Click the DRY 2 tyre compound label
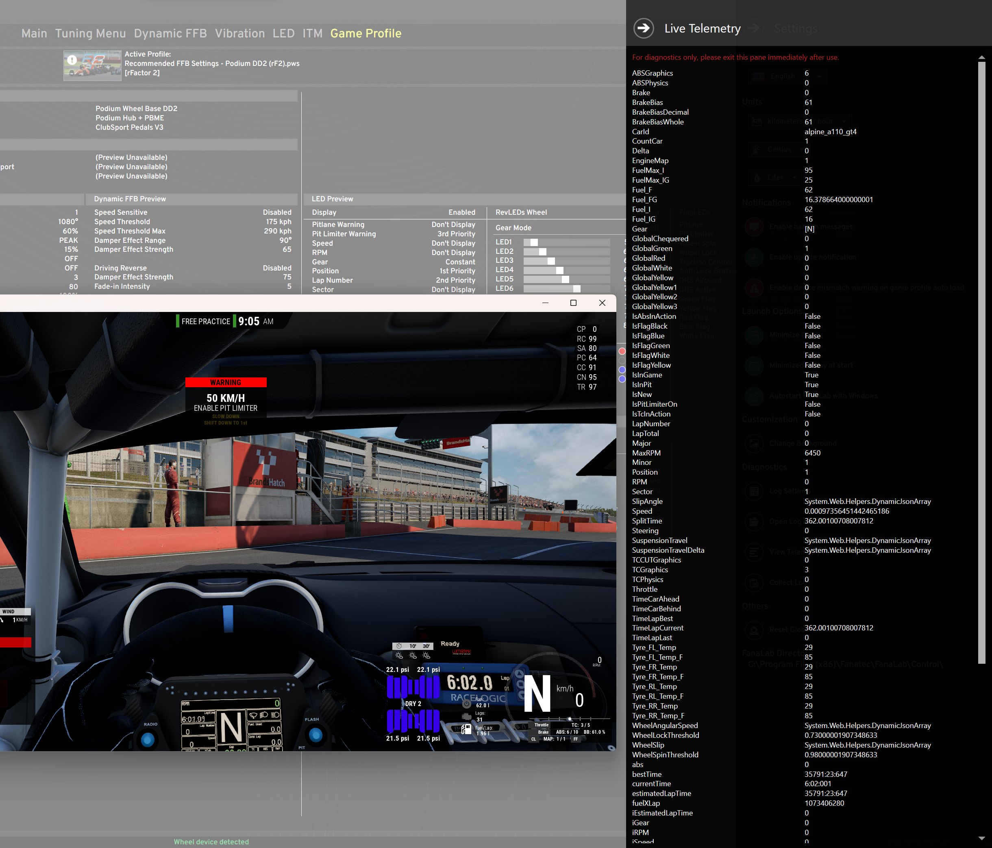992x848 pixels. coord(413,704)
